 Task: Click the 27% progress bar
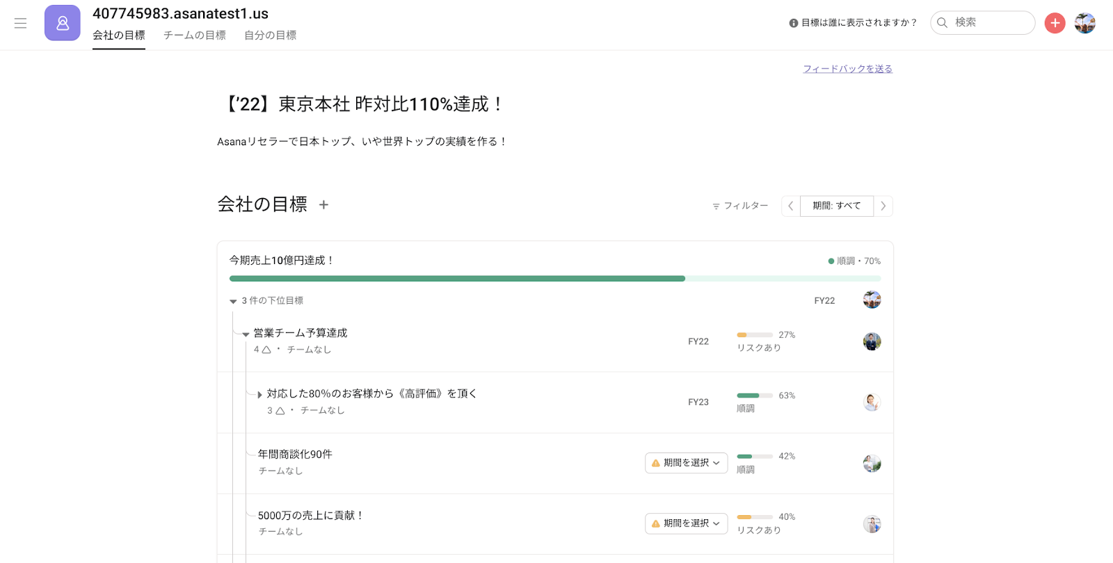coord(755,335)
